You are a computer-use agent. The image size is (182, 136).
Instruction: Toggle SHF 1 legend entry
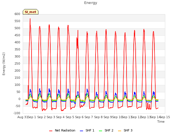pos(87,130)
